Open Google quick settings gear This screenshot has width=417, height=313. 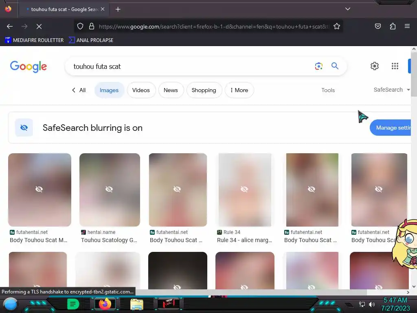[375, 66]
